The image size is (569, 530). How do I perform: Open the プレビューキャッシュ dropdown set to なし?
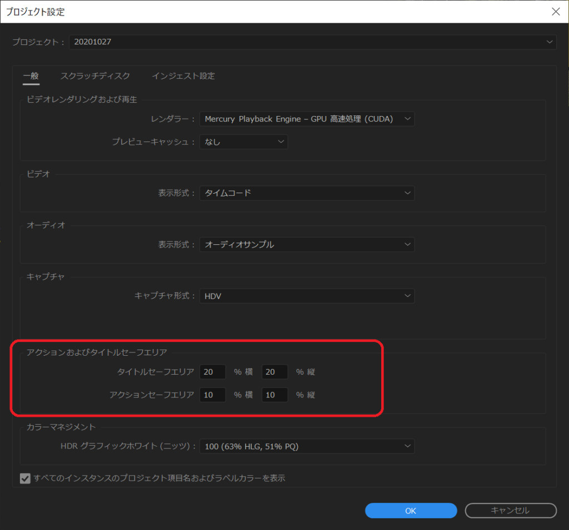point(244,142)
